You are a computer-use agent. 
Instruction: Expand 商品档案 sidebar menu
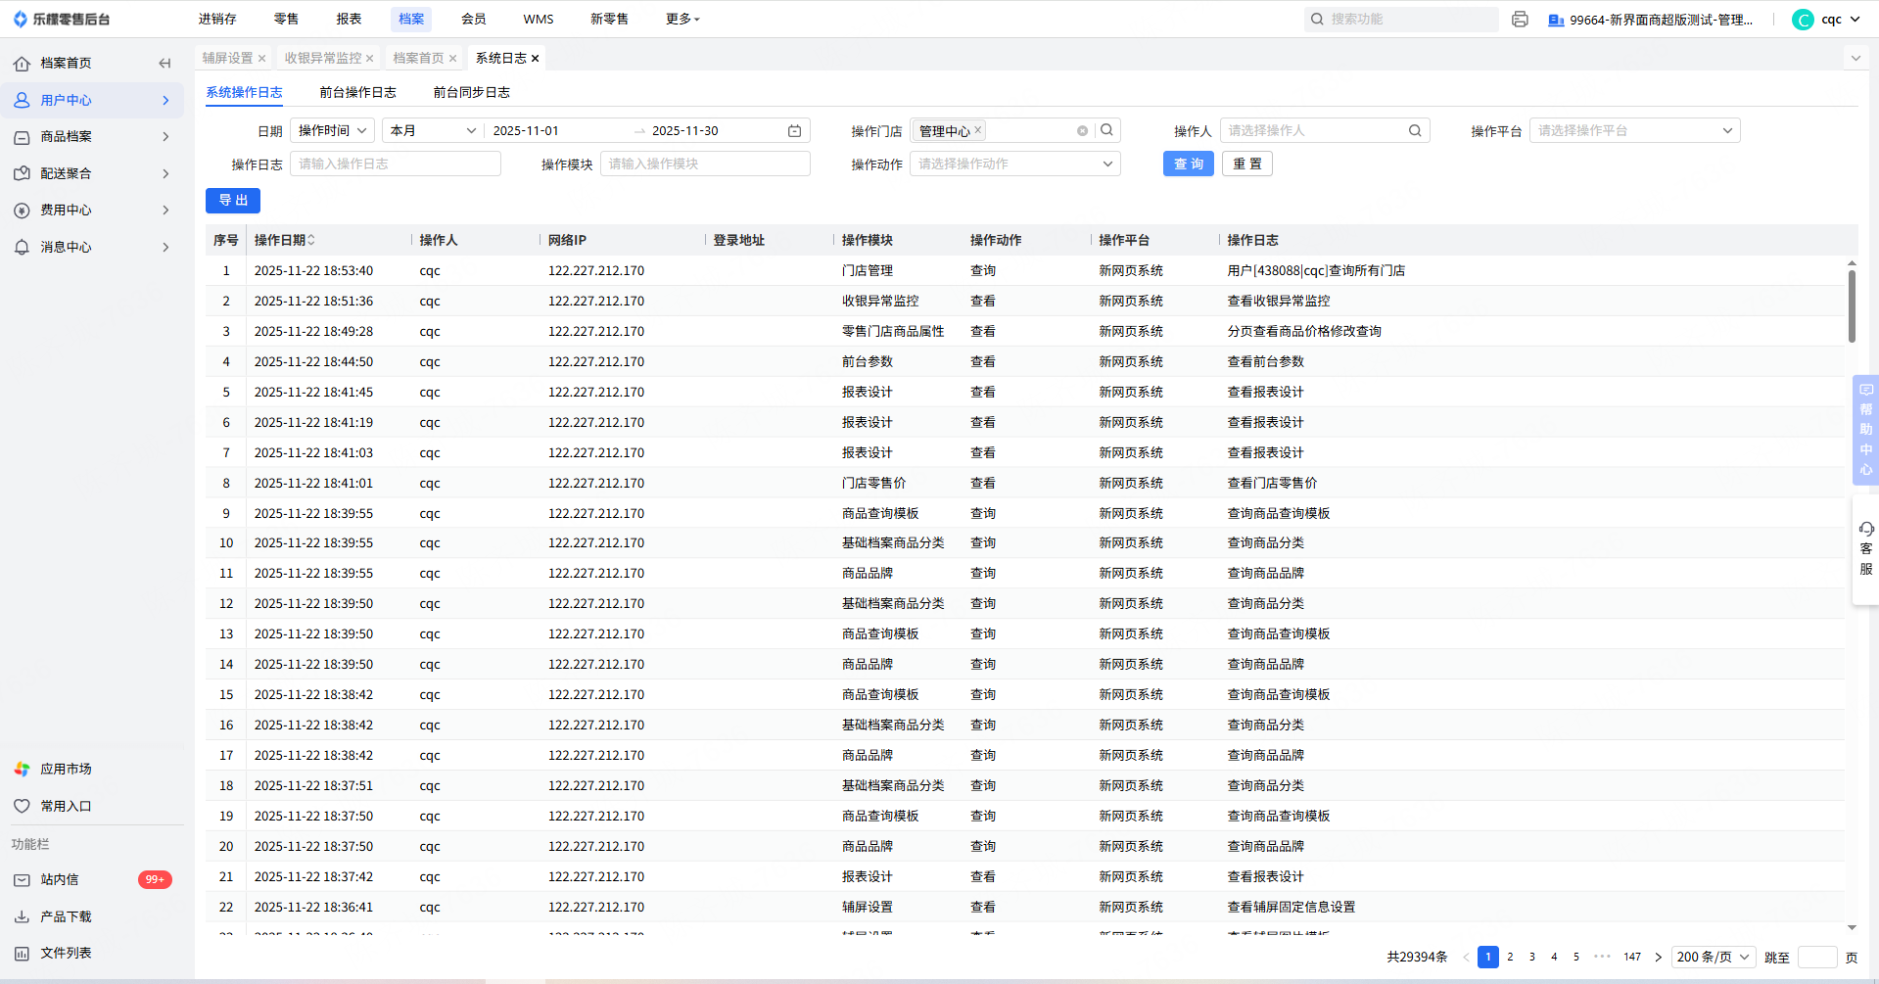92,137
